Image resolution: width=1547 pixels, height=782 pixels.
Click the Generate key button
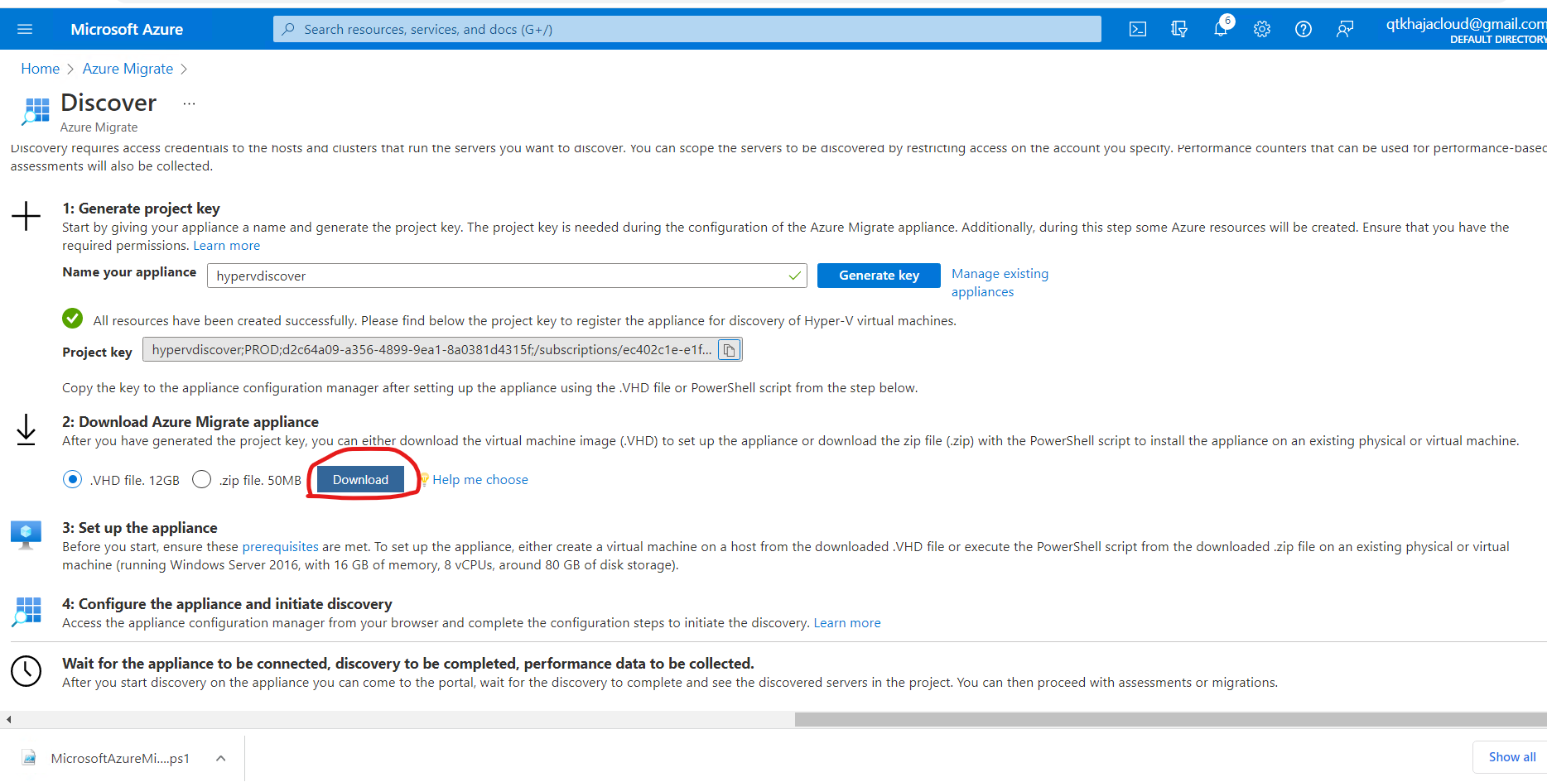coord(879,276)
